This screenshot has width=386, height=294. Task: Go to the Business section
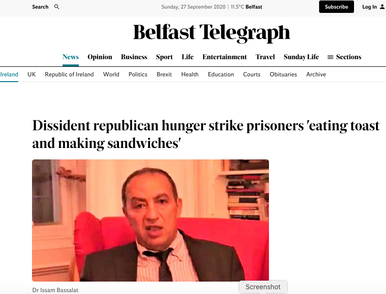(134, 57)
